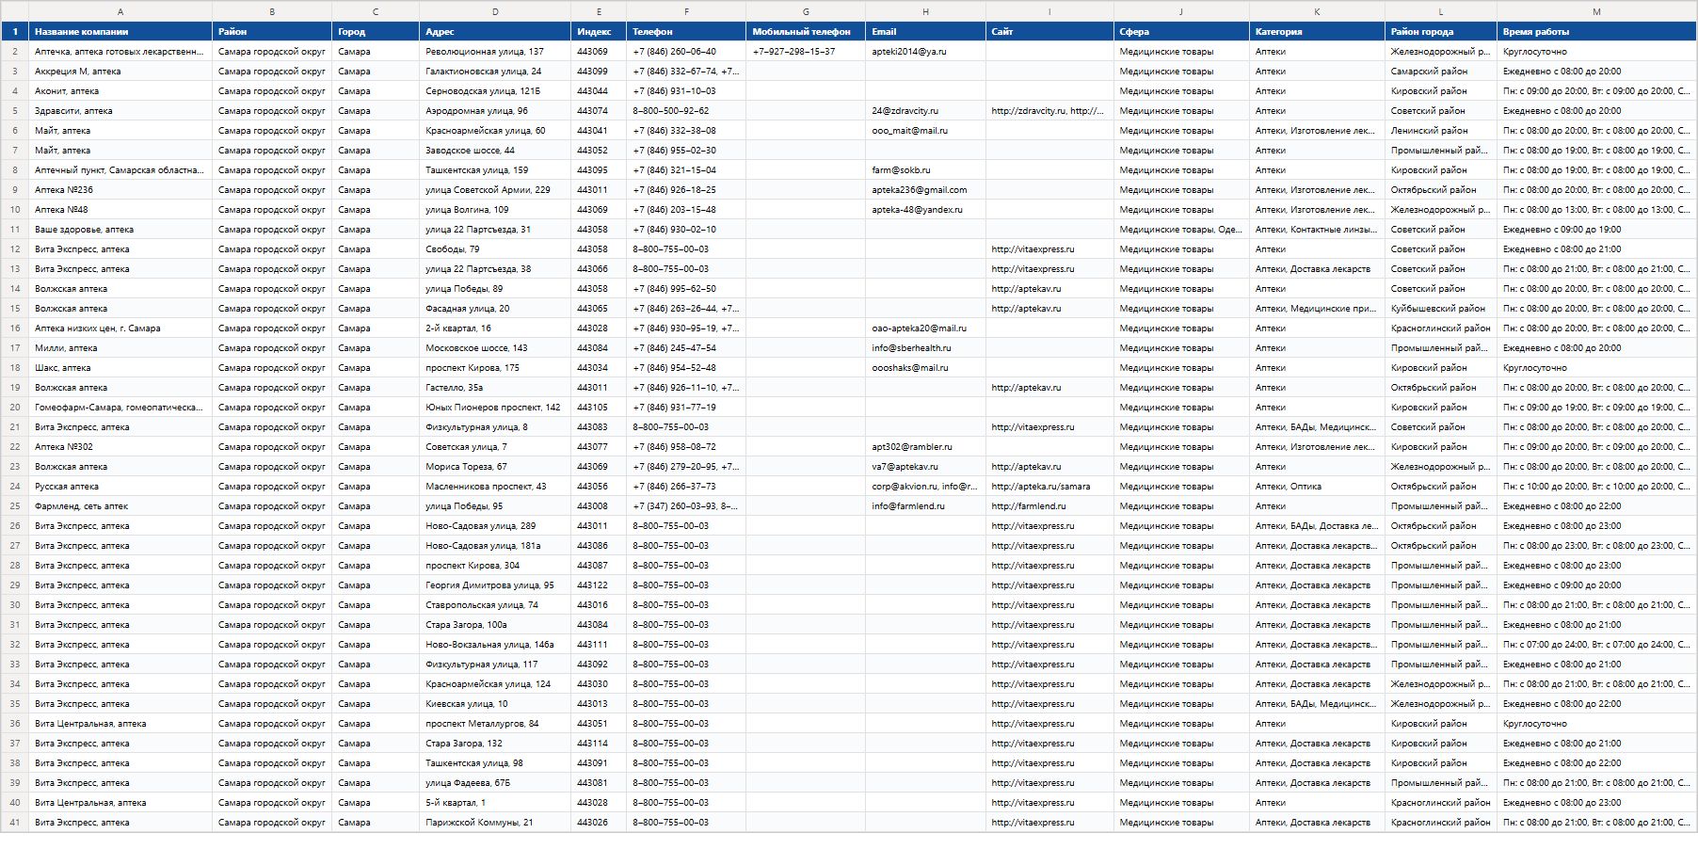Select email '24@zdravcity.ru'
The height and width of the screenshot is (849, 1698).
(x=925, y=111)
